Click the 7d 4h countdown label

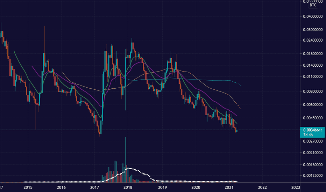(308, 135)
